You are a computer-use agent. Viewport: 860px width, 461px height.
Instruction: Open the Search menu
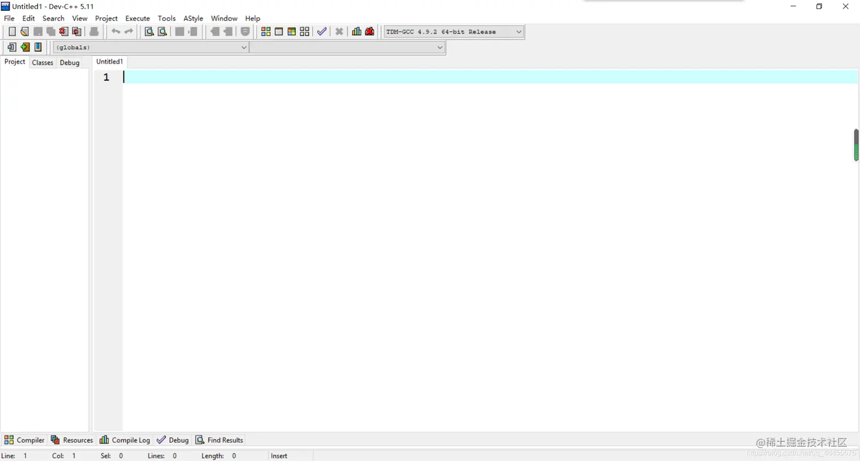pos(53,18)
